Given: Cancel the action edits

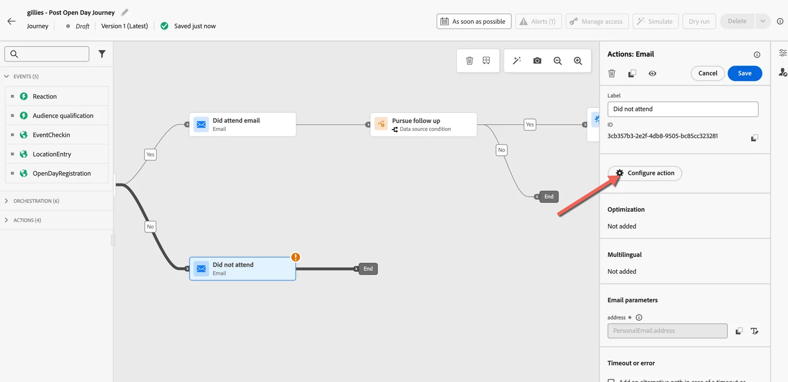Looking at the screenshot, I should (708, 73).
